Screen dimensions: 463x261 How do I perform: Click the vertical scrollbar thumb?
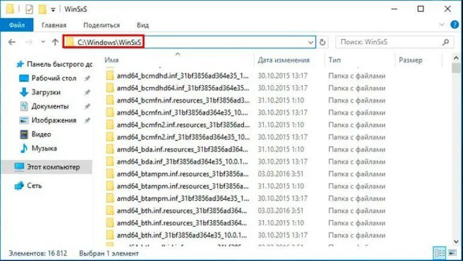[x=456, y=68]
